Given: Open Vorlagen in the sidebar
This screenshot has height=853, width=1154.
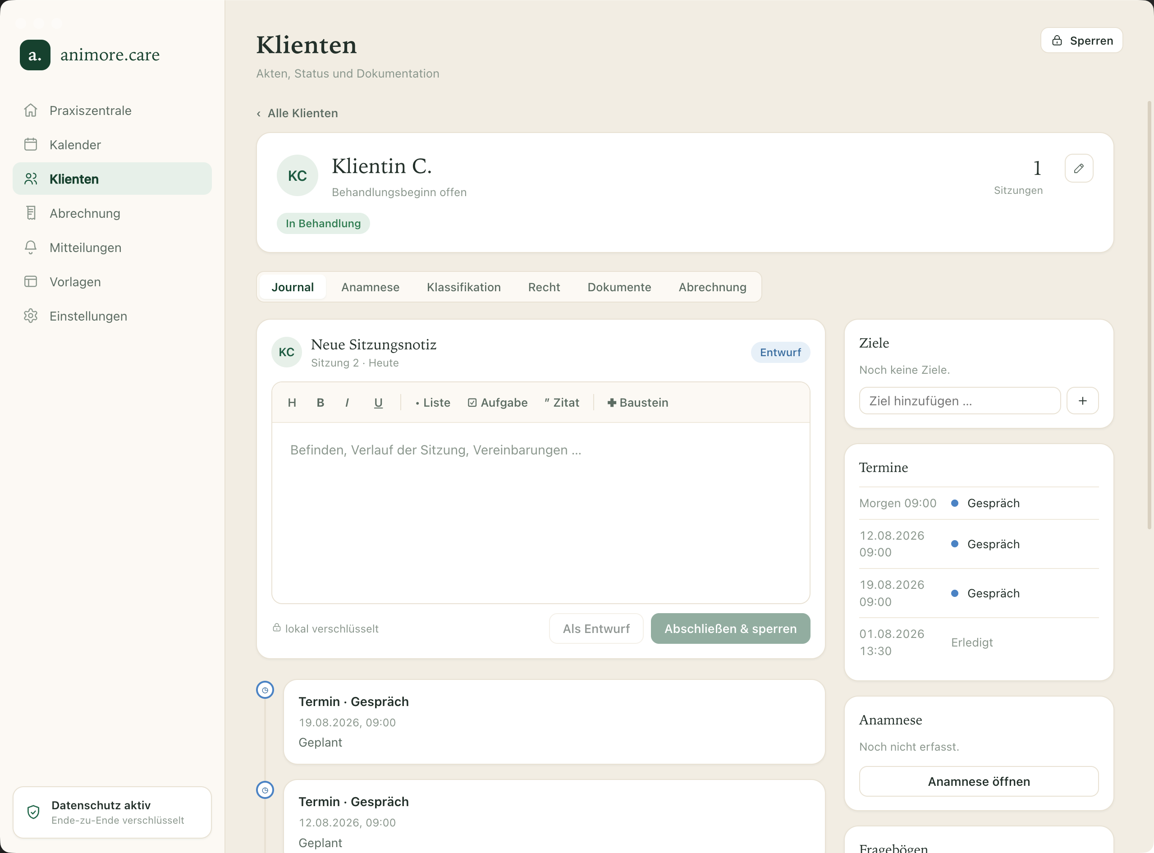Looking at the screenshot, I should [x=112, y=281].
